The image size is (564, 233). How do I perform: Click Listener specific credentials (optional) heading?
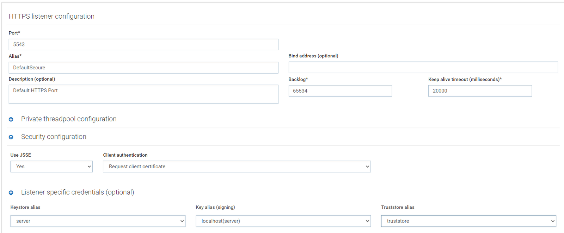tap(78, 192)
